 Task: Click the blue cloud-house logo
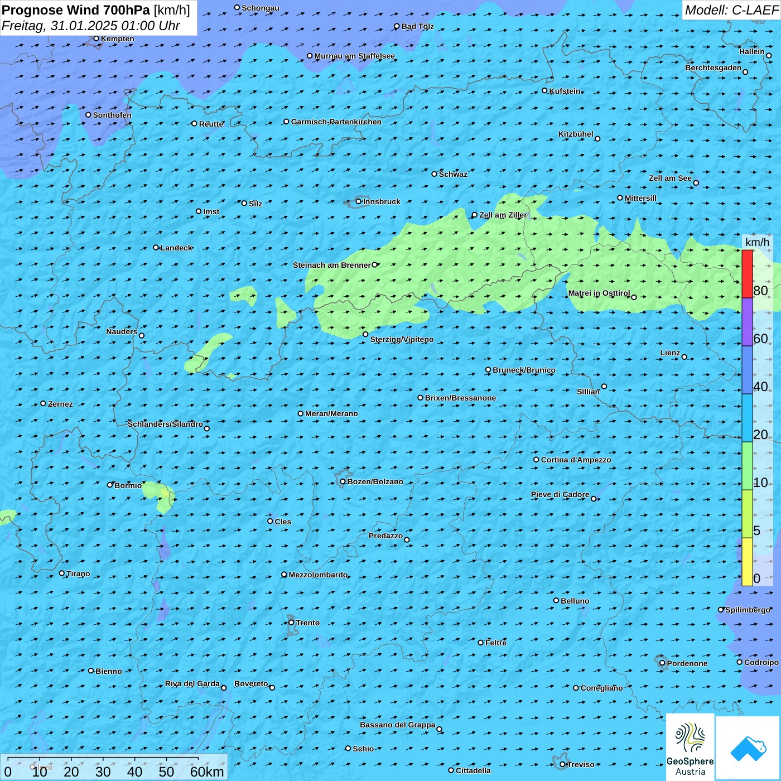[748, 748]
